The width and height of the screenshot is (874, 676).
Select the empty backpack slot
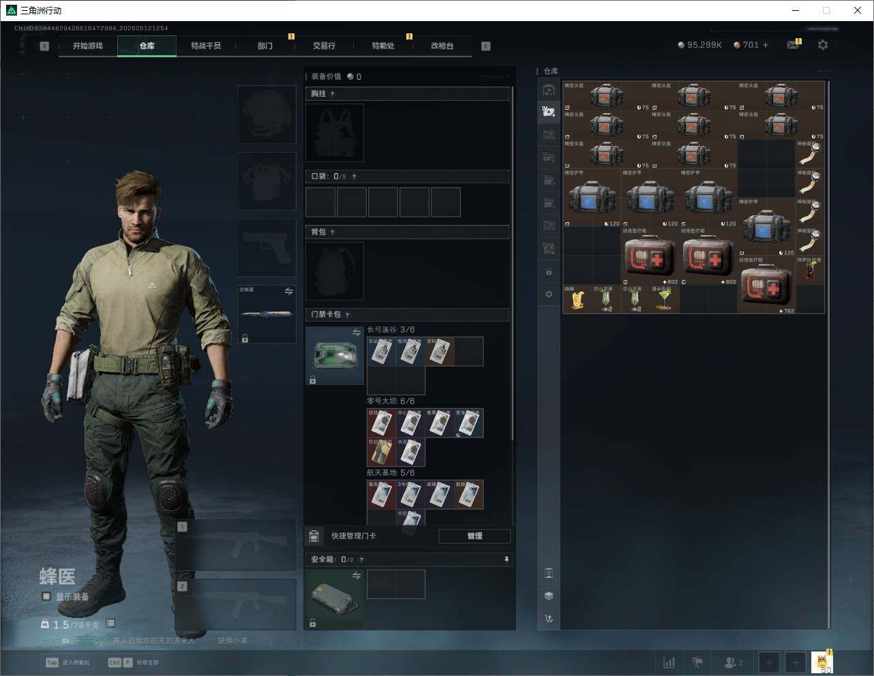click(335, 271)
